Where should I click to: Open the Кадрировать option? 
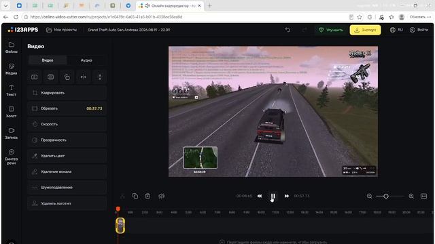coord(67,93)
